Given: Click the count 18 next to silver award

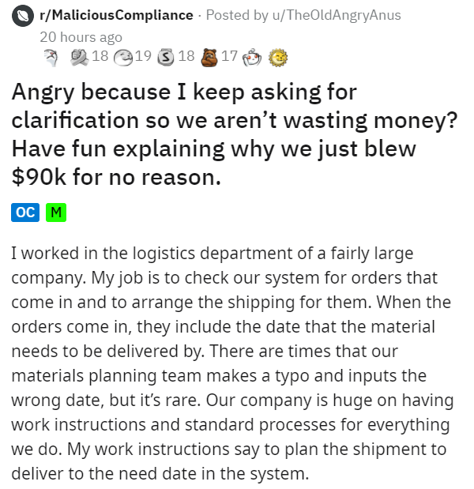Looking at the screenshot, I should [186, 57].
